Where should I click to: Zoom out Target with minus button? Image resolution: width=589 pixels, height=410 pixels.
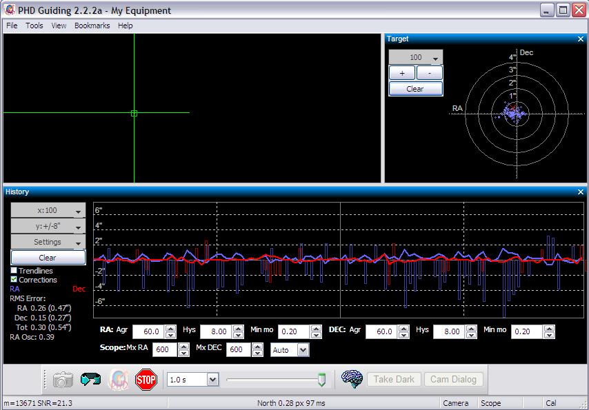tap(430, 73)
